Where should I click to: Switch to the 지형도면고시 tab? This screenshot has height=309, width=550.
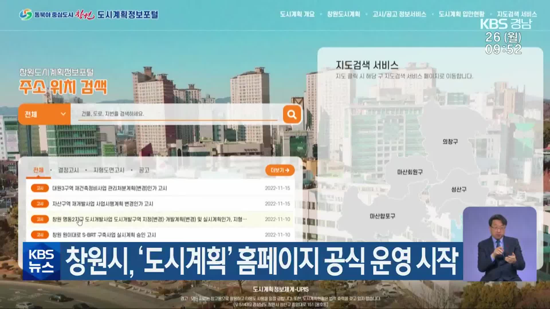click(x=109, y=170)
